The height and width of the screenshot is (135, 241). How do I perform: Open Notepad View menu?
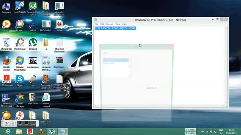(117, 24)
